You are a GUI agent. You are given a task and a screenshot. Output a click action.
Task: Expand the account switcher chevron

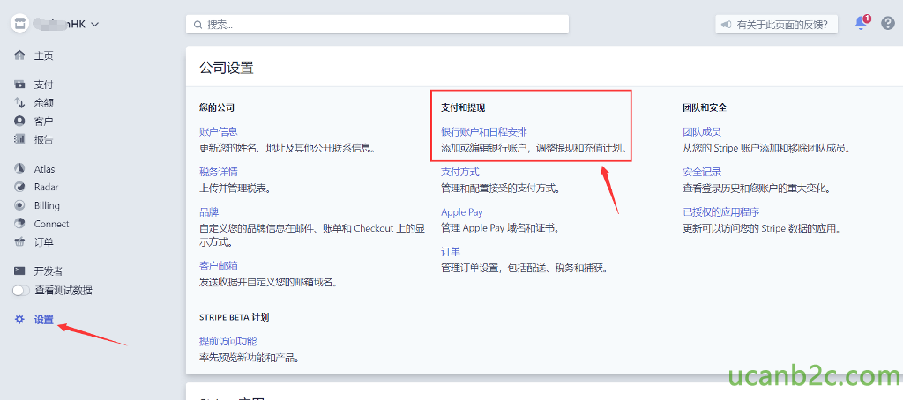click(95, 25)
